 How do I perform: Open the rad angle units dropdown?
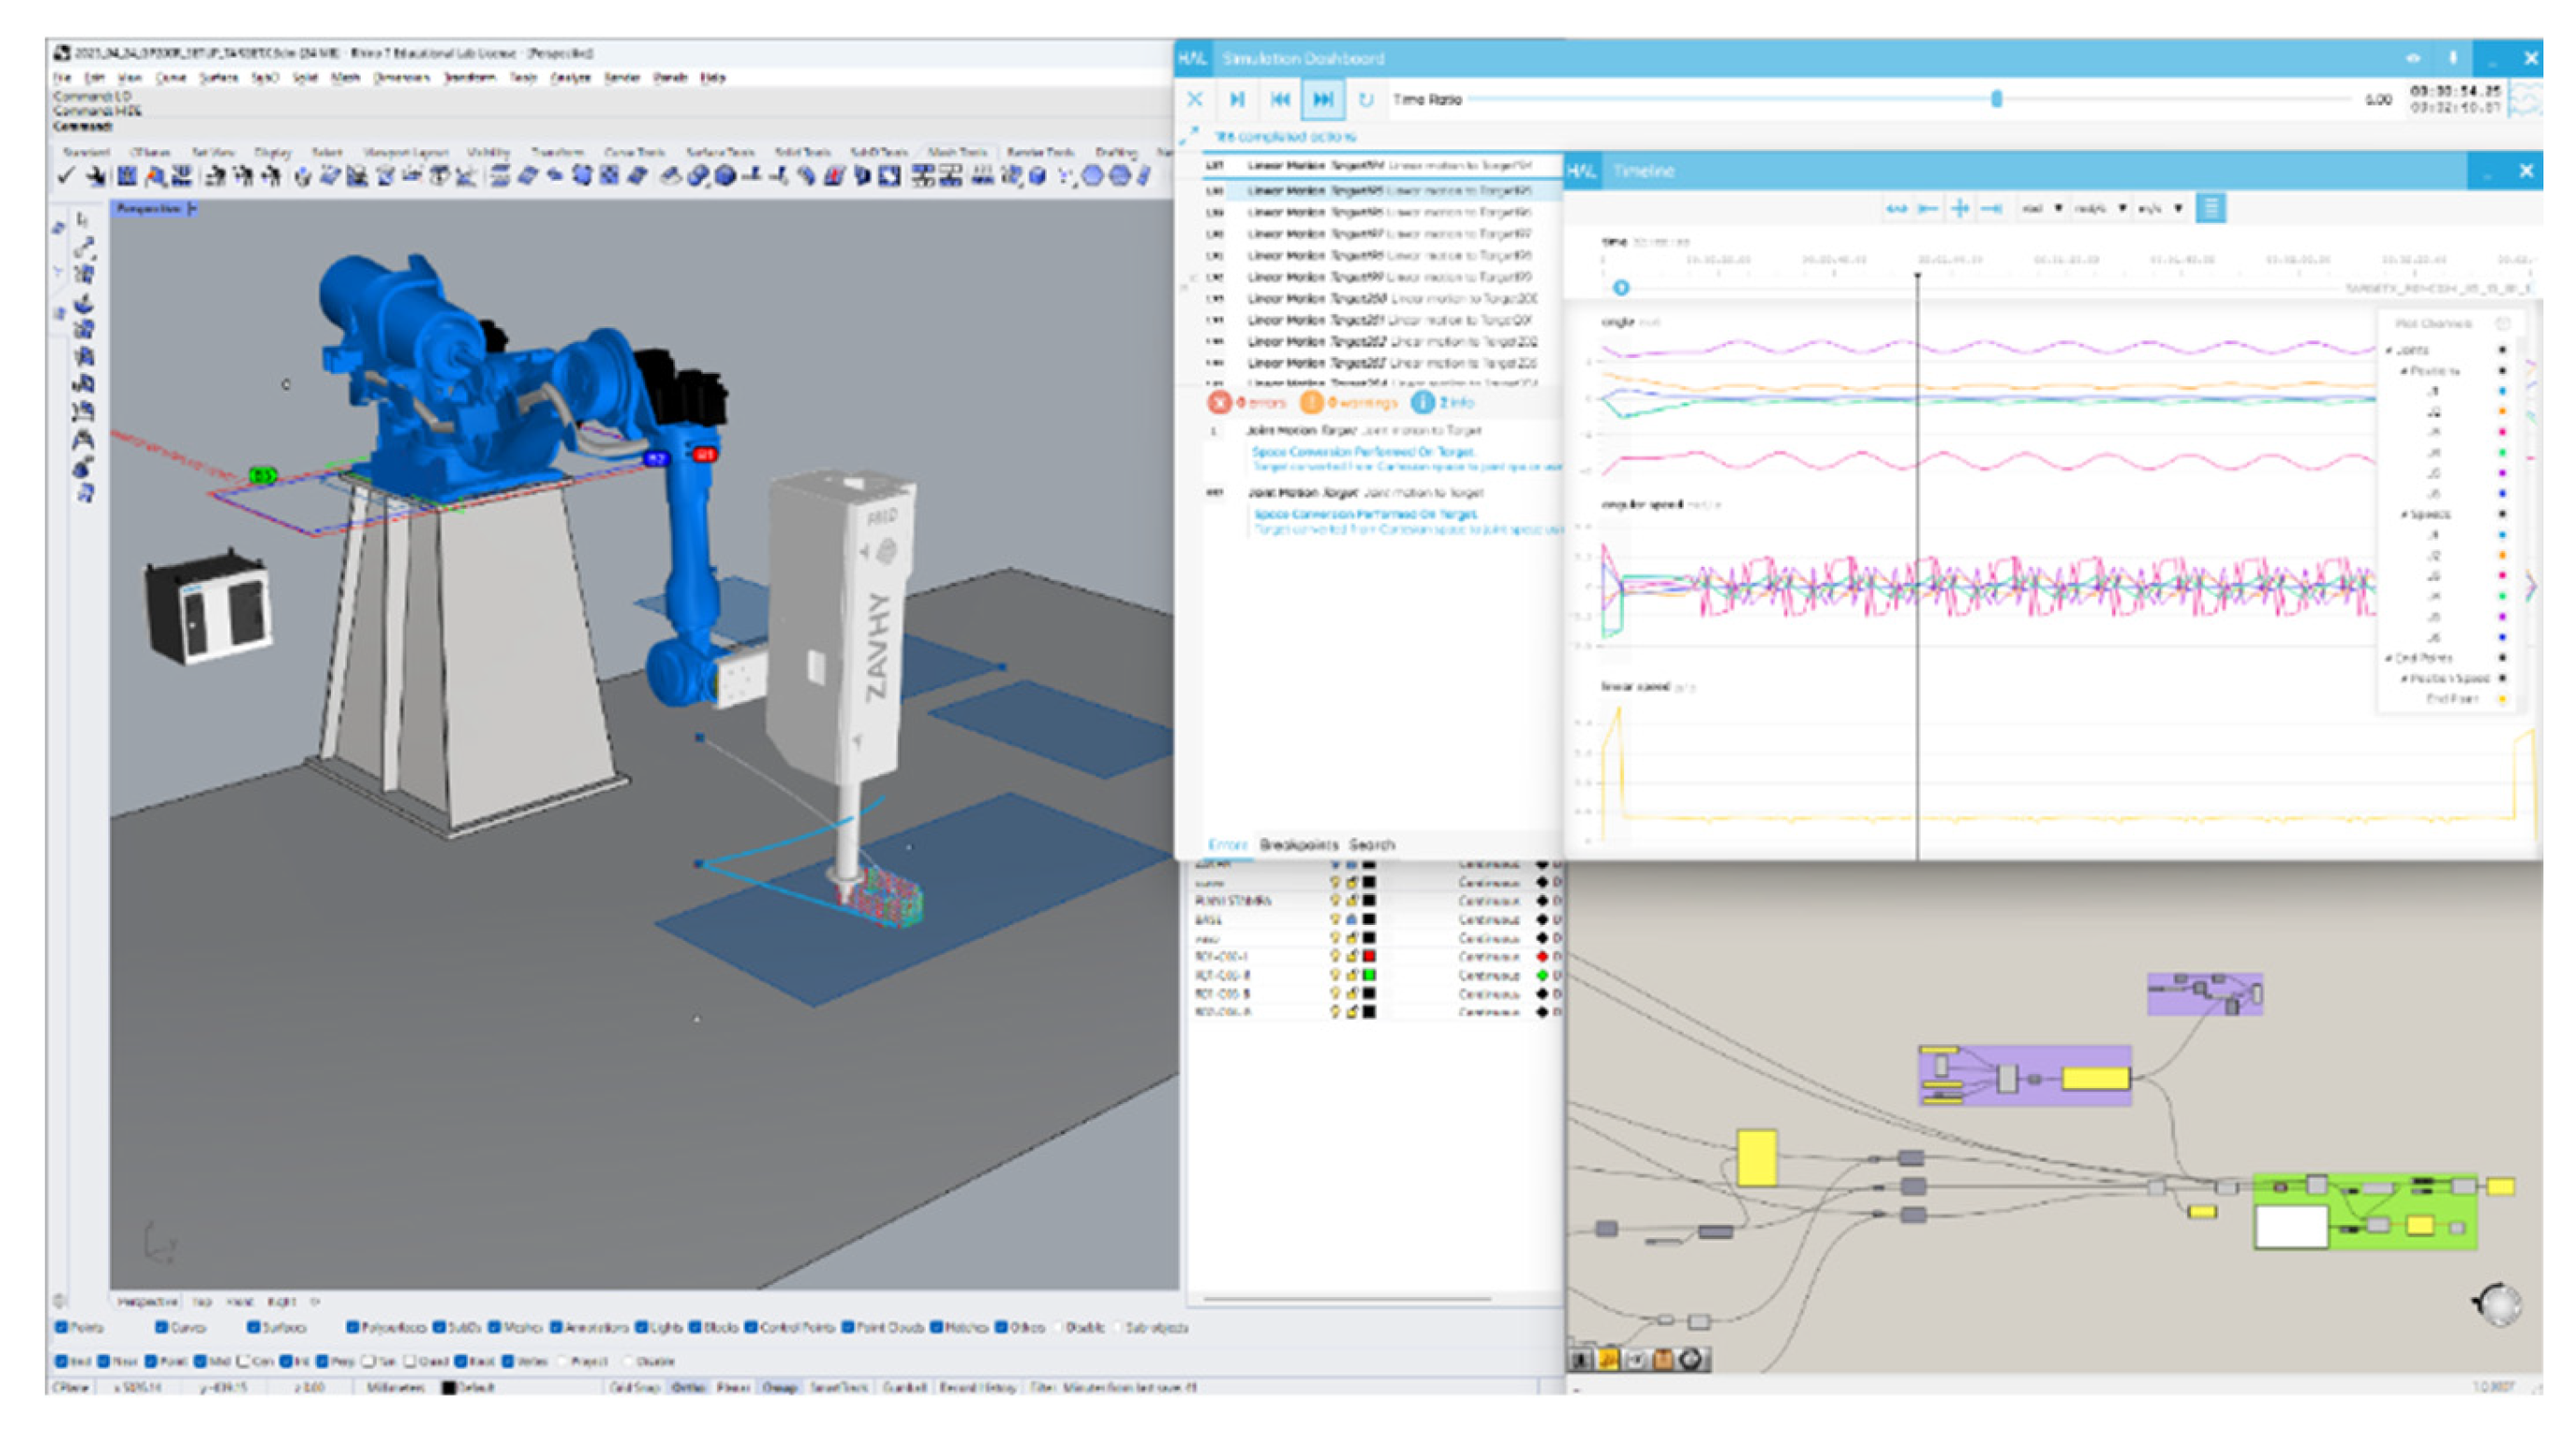[2043, 208]
